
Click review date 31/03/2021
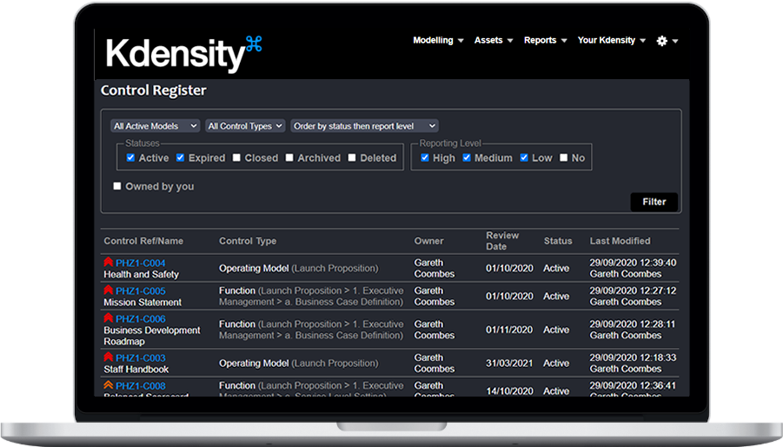click(x=509, y=364)
